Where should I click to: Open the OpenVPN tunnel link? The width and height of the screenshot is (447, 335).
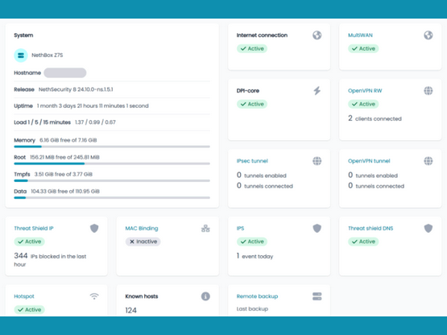pos(369,161)
